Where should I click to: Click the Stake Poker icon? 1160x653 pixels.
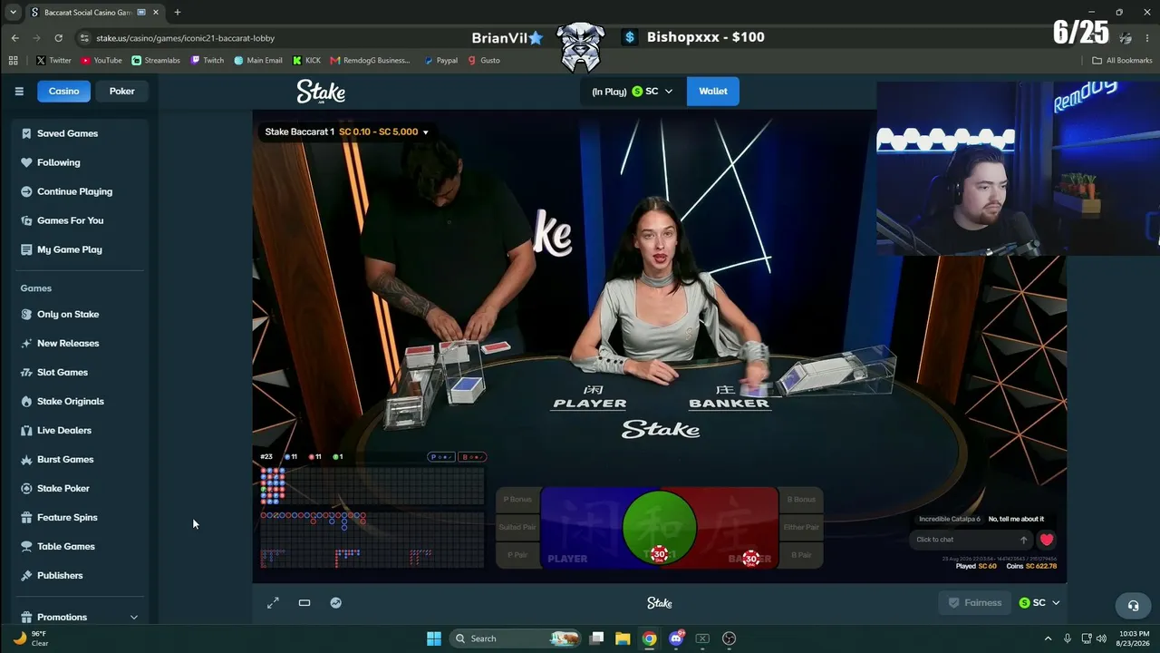click(26, 488)
